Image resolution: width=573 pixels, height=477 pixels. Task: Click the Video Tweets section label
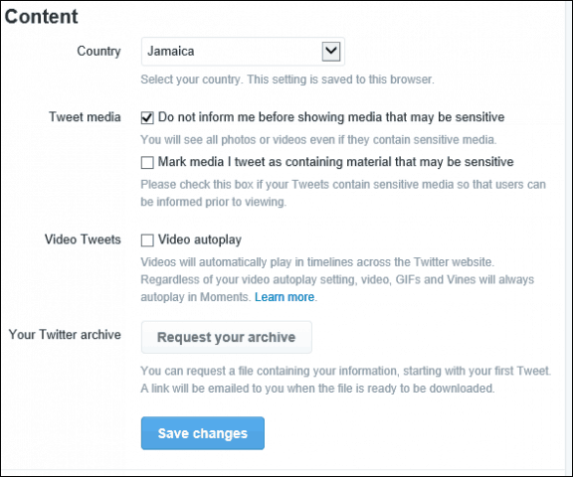click(x=83, y=239)
